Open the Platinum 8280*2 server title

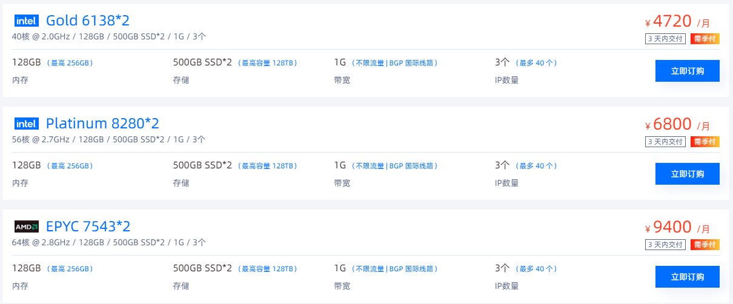102,124
